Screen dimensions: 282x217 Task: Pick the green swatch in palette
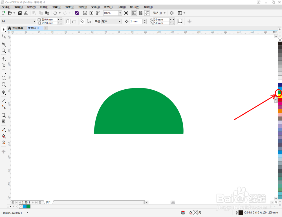[280, 92]
